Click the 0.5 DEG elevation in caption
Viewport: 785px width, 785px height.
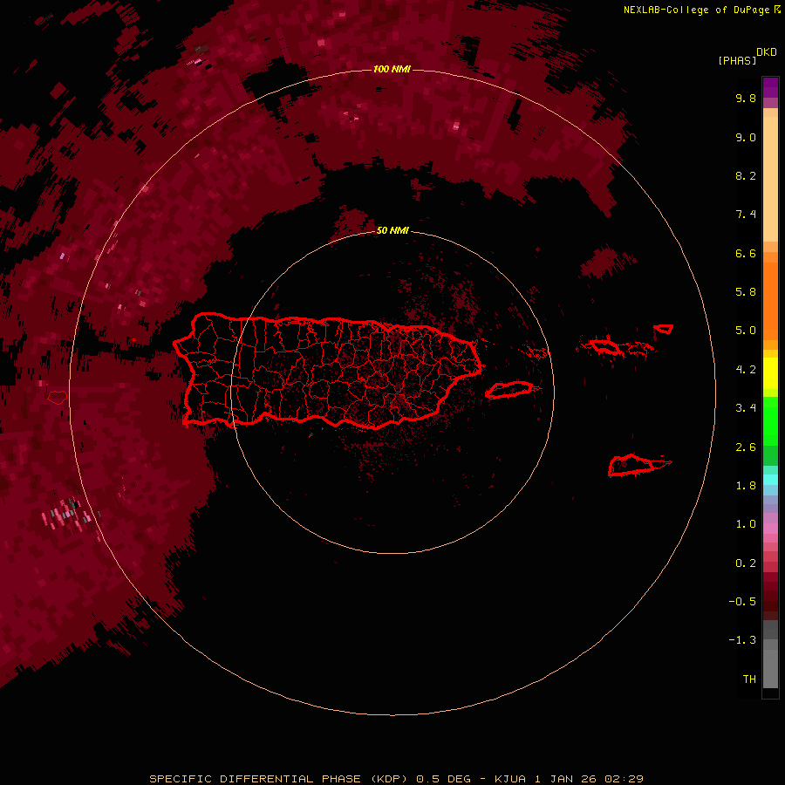point(444,779)
